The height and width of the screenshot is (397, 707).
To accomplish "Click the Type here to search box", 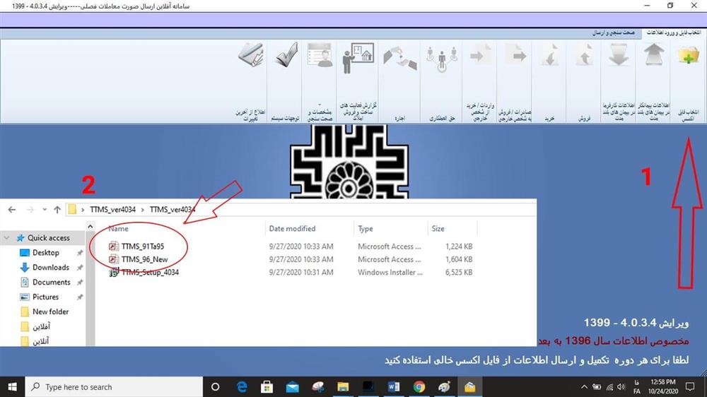I will (x=114, y=386).
